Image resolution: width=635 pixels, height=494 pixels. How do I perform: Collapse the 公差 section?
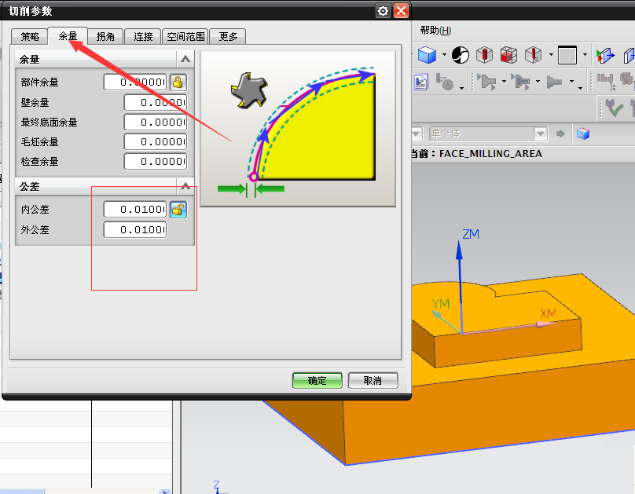point(185,186)
